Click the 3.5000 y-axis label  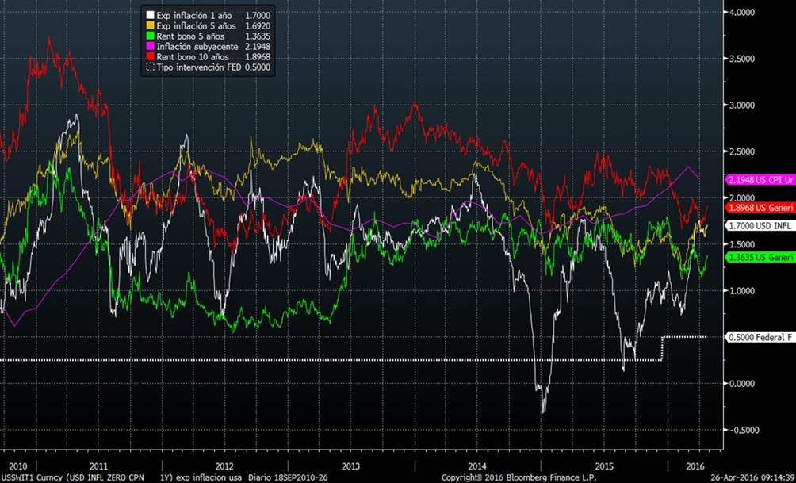click(x=741, y=59)
